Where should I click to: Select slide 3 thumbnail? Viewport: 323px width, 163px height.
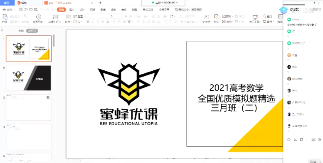29,107
